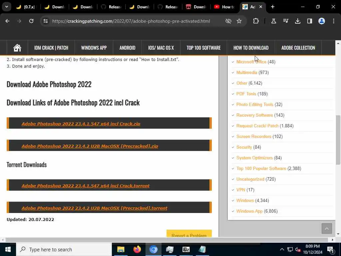This screenshot has width=341, height=256.
Task: Go to site home via house icon
Action: pyautogui.click(x=17, y=48)
